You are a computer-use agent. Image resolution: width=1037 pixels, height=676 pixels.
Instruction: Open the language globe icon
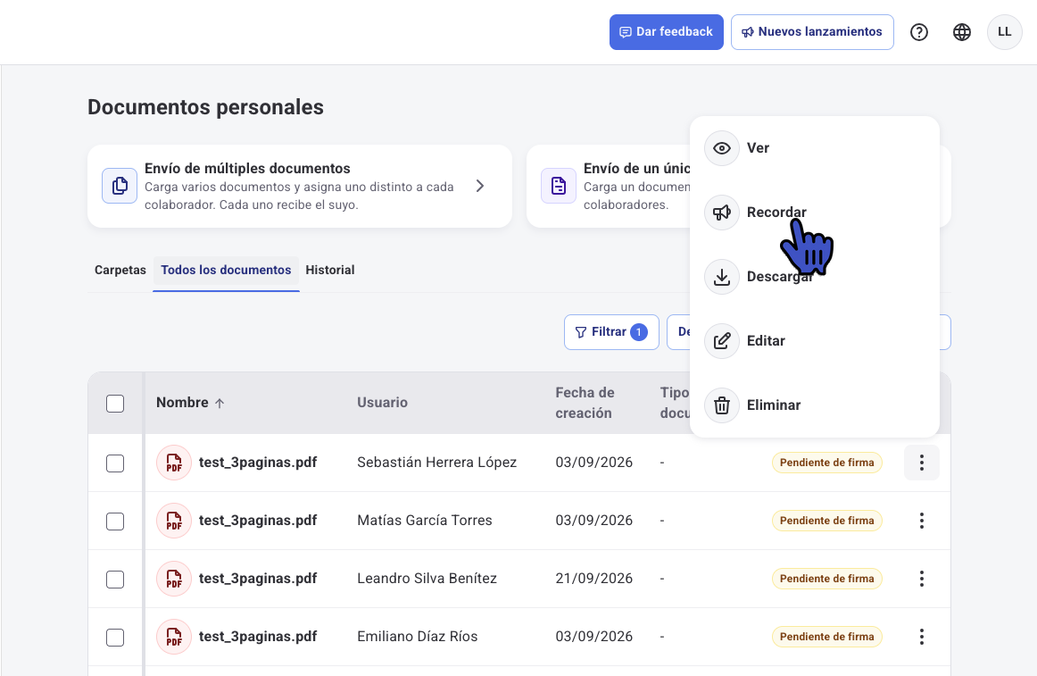(x=962, y=32)
